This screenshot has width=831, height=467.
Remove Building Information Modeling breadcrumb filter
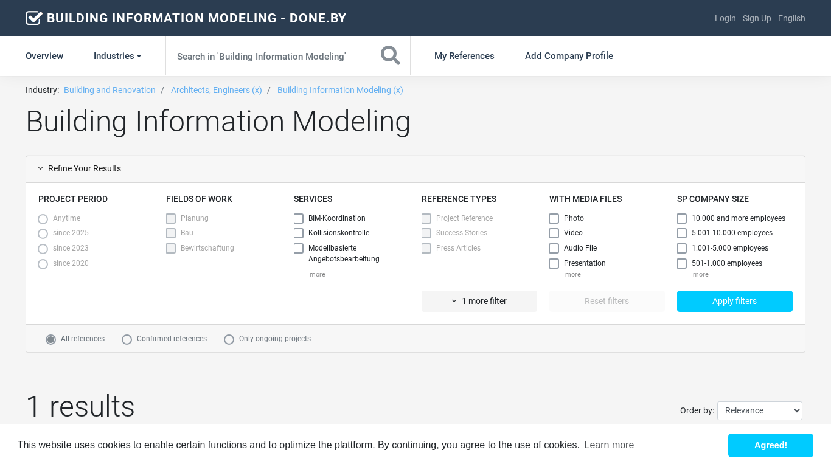pos(340,90)
